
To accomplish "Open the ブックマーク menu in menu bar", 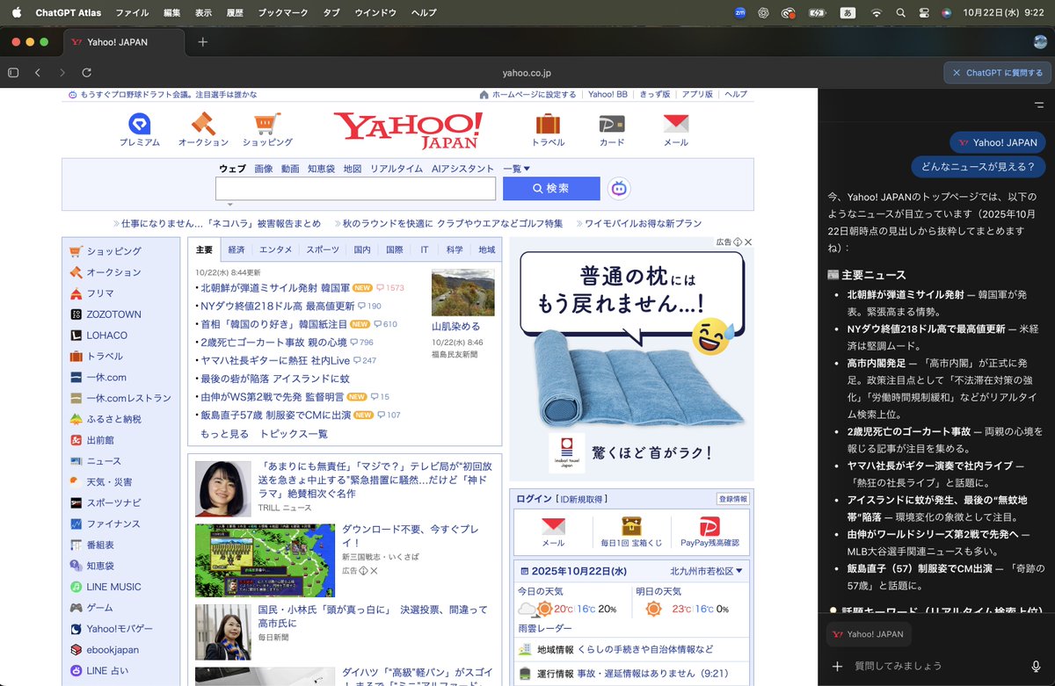I will 283,13.
